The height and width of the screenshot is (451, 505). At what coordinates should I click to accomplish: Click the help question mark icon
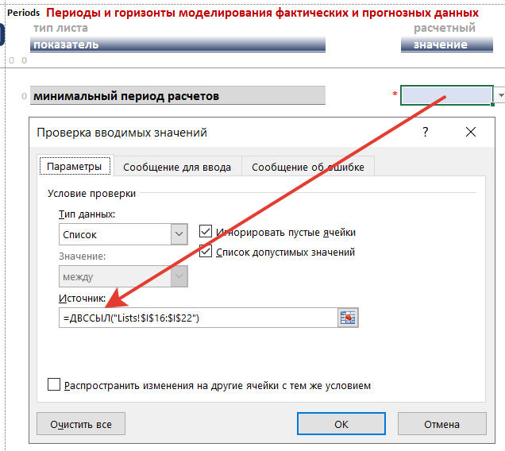[426, 132]
